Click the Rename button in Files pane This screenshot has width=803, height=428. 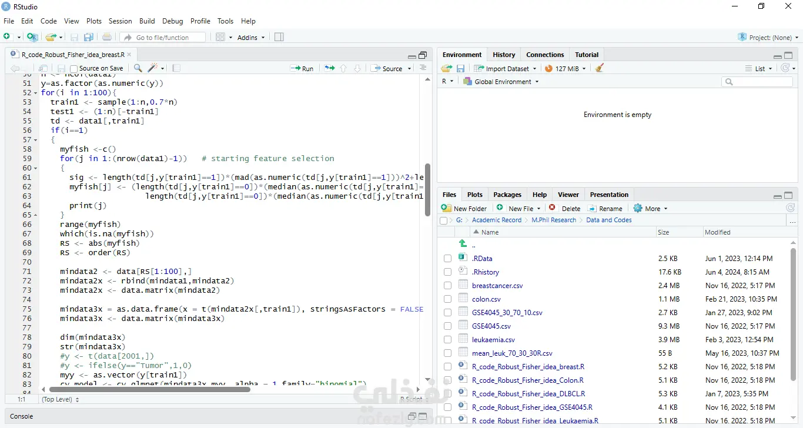605,208
